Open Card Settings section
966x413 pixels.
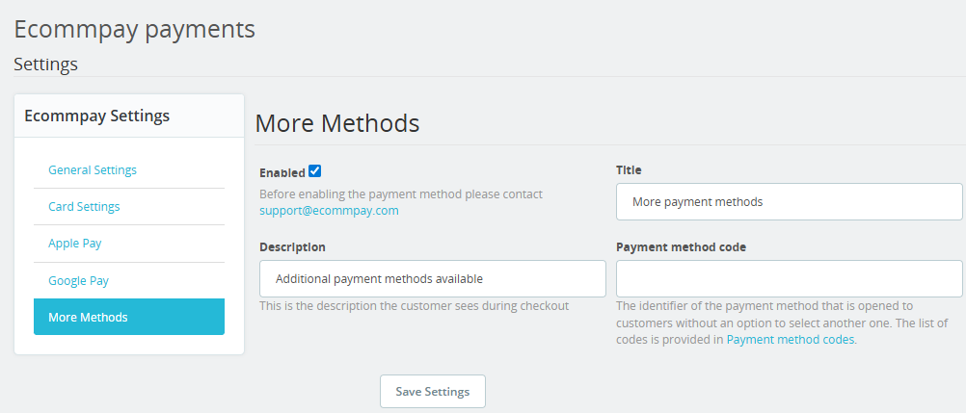pyautogui.click(x=84, y=207)
